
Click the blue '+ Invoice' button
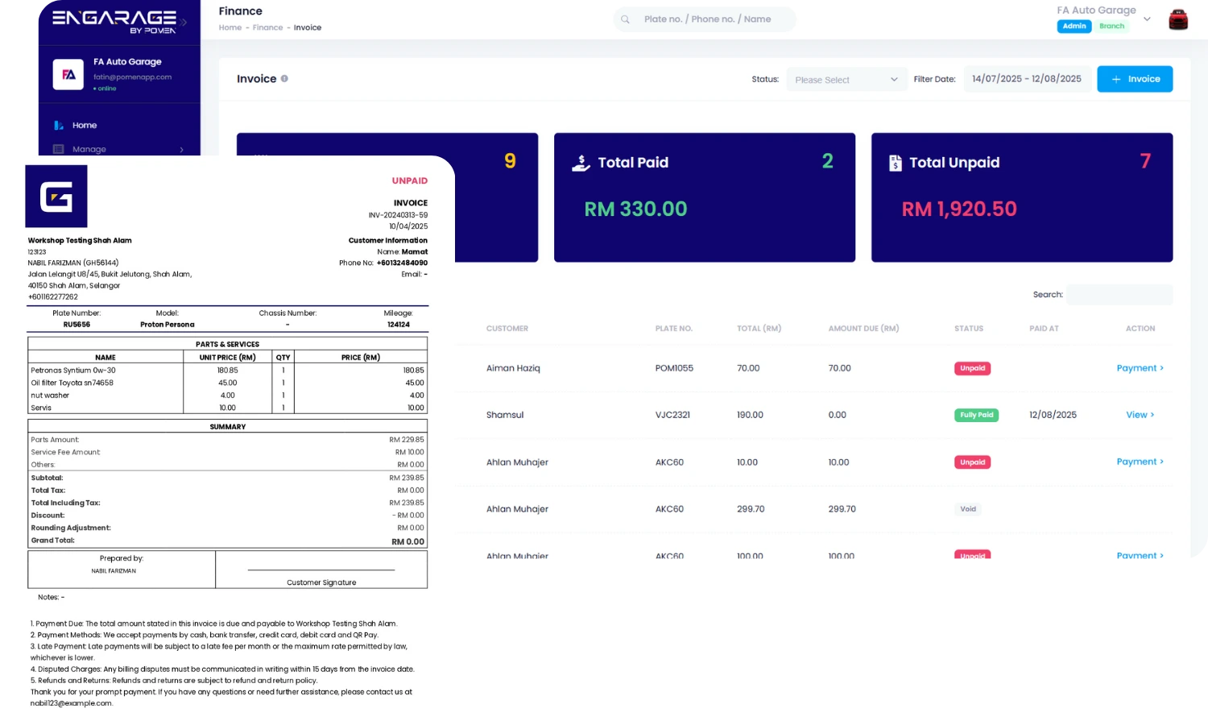pyautogui.click(x=1135, y=79)
